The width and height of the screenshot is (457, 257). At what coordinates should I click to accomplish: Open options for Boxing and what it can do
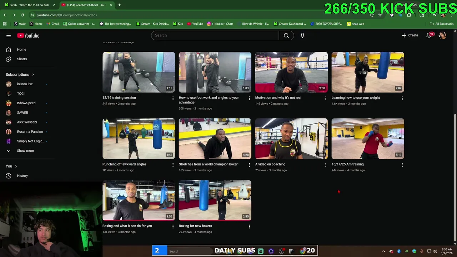[173, 227]
